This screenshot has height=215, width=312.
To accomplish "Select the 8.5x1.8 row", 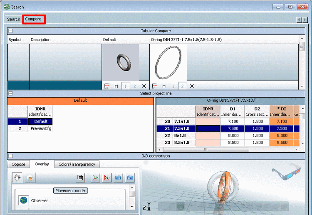I will [x=228, y=142].
